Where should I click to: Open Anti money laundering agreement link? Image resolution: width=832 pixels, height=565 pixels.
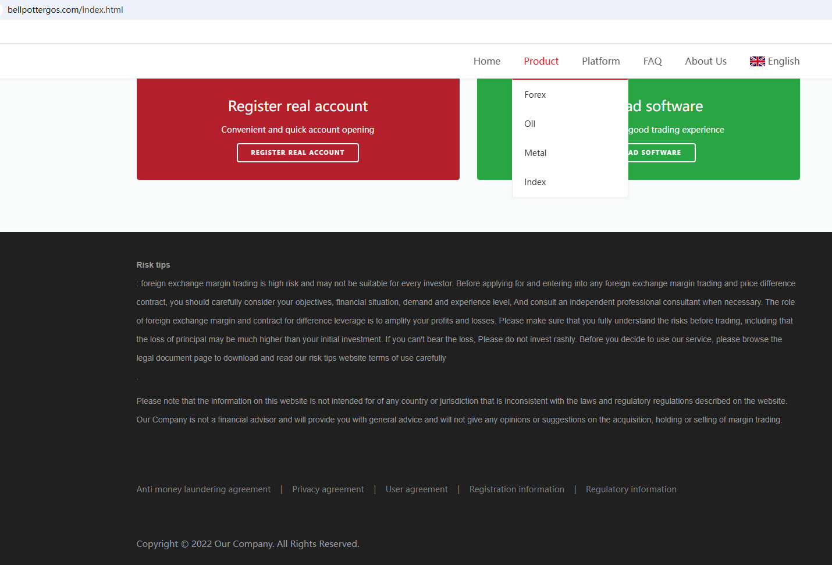pyautogui.click(x=203, y=489)
